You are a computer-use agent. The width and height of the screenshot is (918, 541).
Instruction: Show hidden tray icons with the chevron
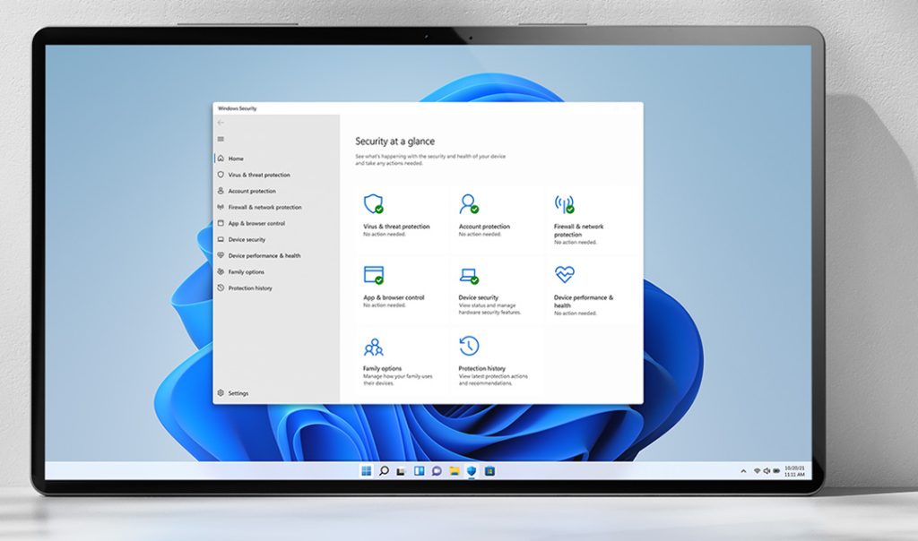pyautogui.click(x=744, y=470)
